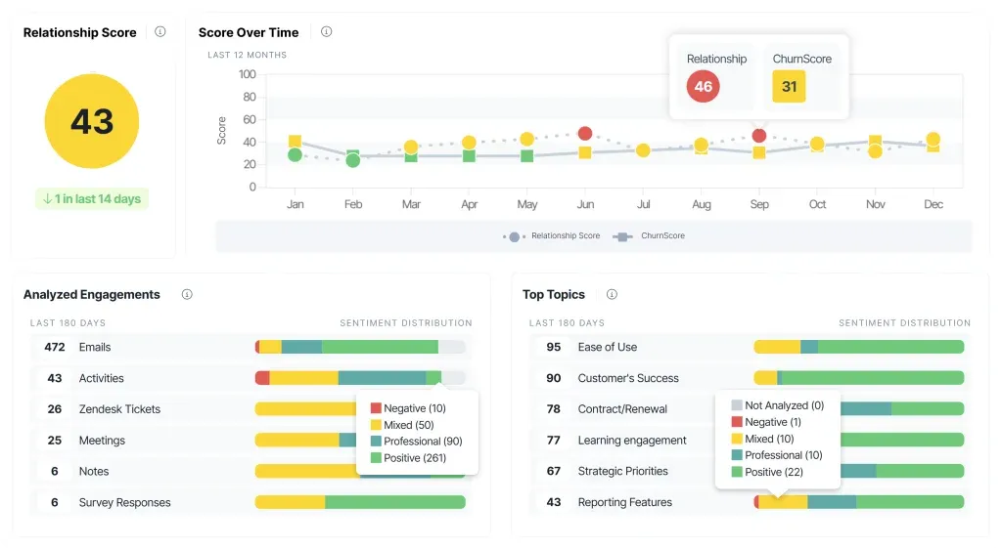The image size is (1002, 549).
Task: Open the Activities engagement row
Action: [251, 378]
